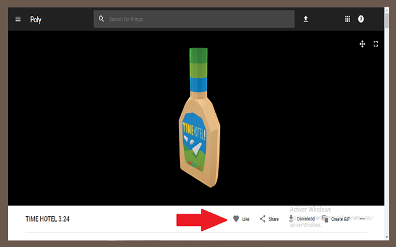The image size is (396, 247).
Task: Select the pan/move view control
Action: tap(363, 44)
